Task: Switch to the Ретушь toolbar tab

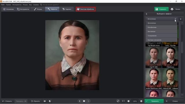Action: pyautogui.click(x=38, y=9)
